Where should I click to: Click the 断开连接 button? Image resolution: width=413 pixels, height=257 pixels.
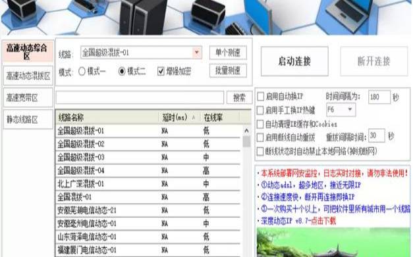pos(374,61)
